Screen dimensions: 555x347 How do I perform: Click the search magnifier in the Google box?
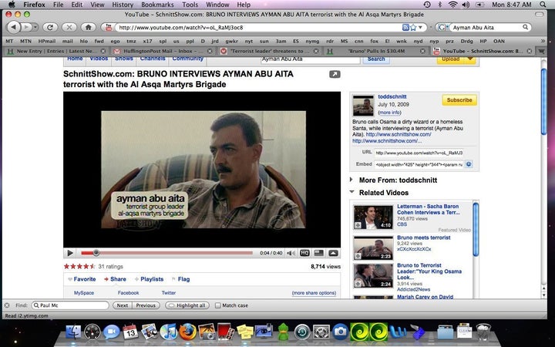click(525, 27)
